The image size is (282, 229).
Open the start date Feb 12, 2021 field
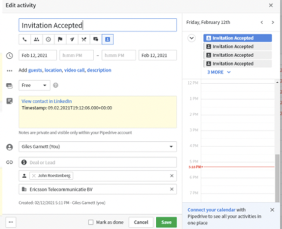38,55
